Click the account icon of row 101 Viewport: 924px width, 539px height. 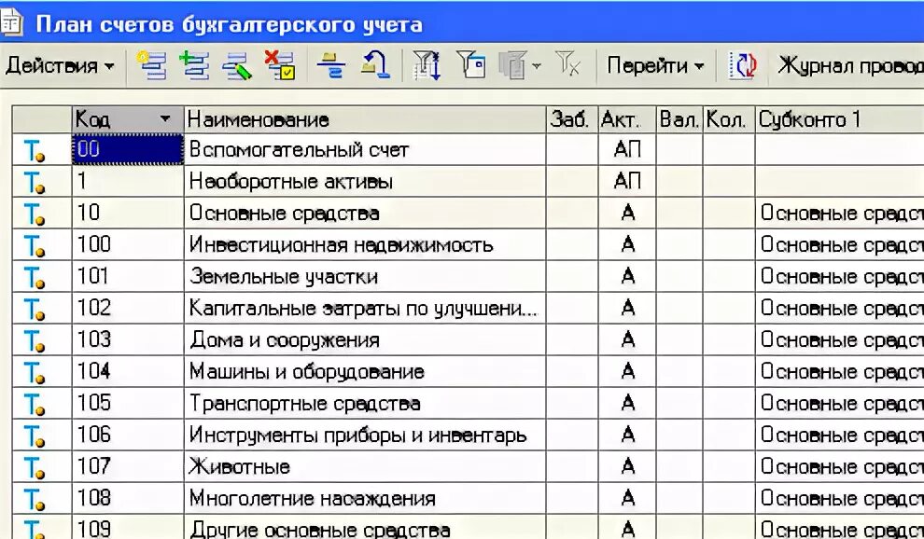(x=35, y=278)
